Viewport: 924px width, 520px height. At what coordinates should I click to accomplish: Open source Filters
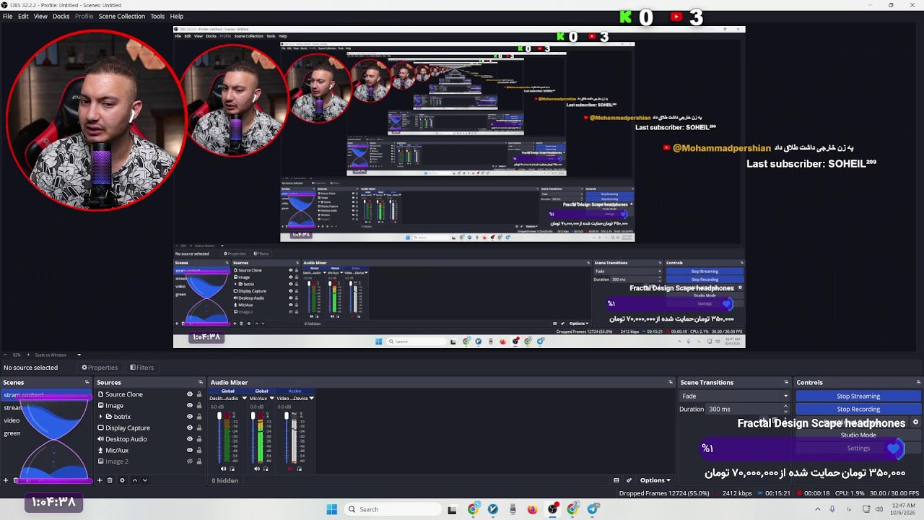[141, 368]
